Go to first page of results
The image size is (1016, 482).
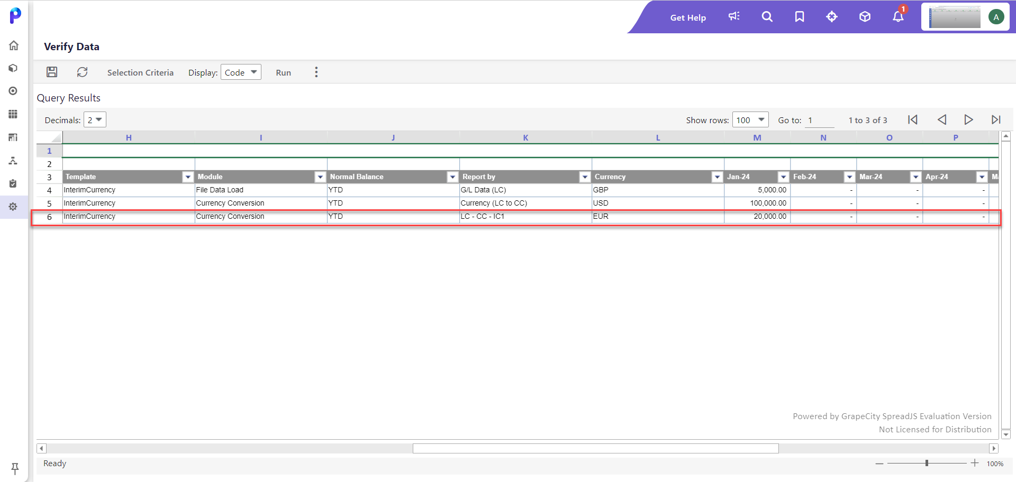click(x=913, y=120)
